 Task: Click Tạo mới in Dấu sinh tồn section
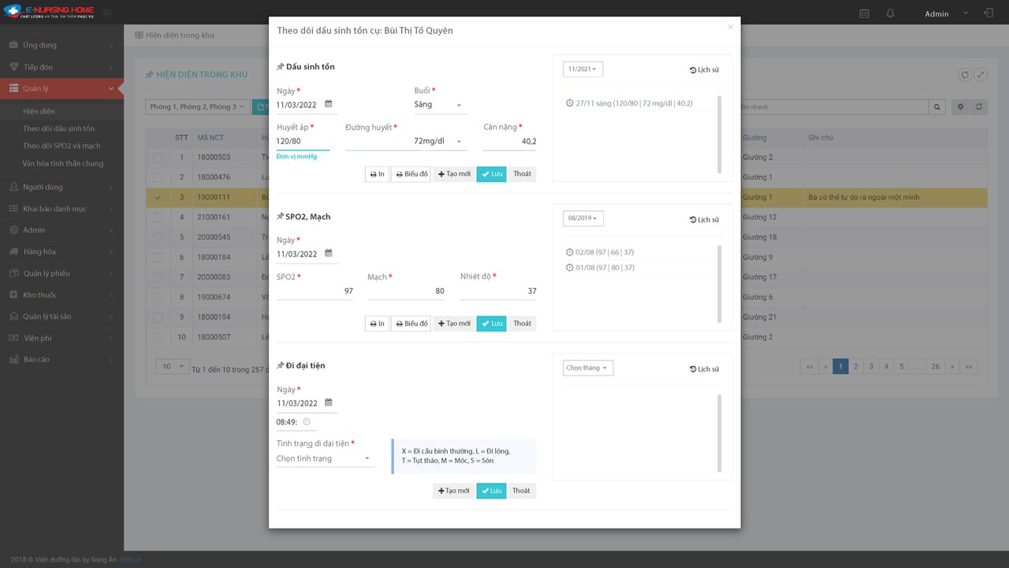[454, 174]
